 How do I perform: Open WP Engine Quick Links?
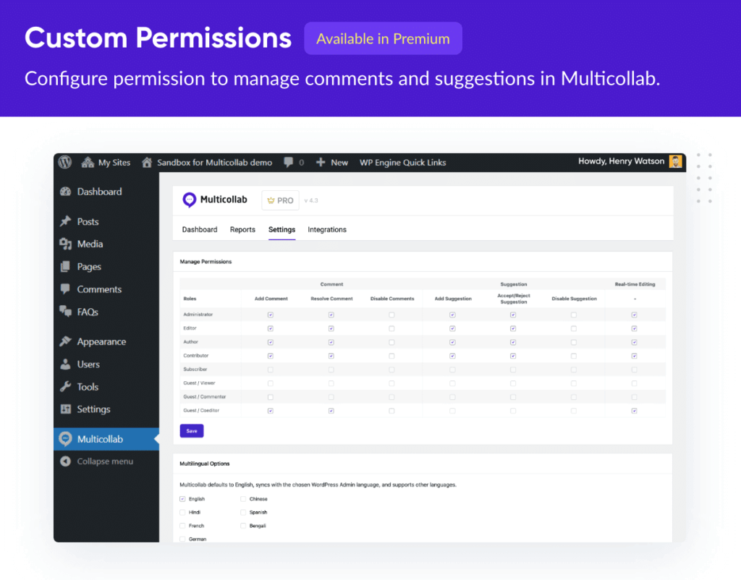point(402,162)
